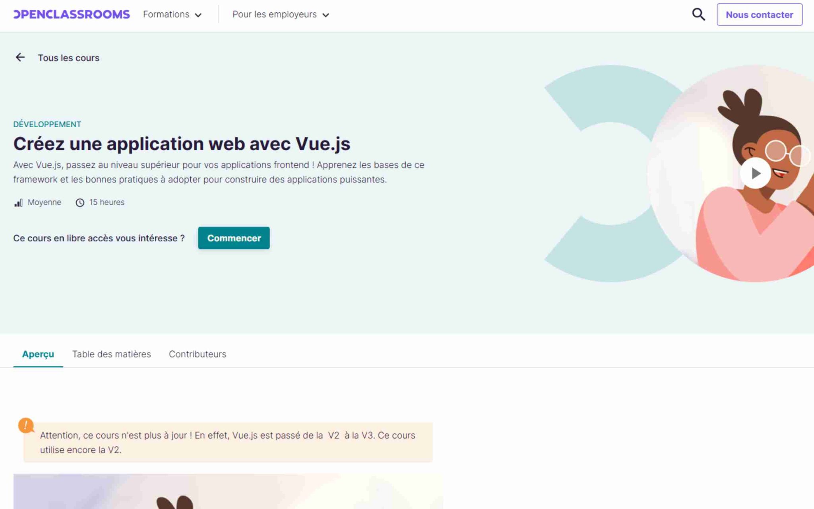The width and height of the screenshot is (814, 509).
Task: Click the clock duration icon
Action: pos(80,203)
